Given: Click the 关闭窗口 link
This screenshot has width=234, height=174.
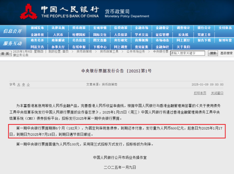Looking at the screenshot, I should tap(217, 93).
